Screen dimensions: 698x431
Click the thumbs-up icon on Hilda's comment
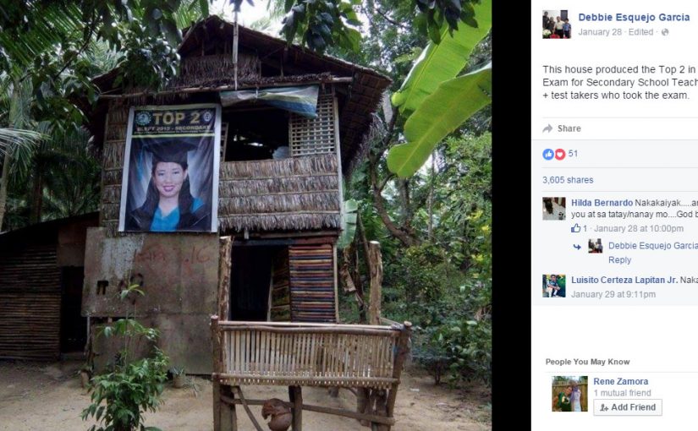[575, 228]
